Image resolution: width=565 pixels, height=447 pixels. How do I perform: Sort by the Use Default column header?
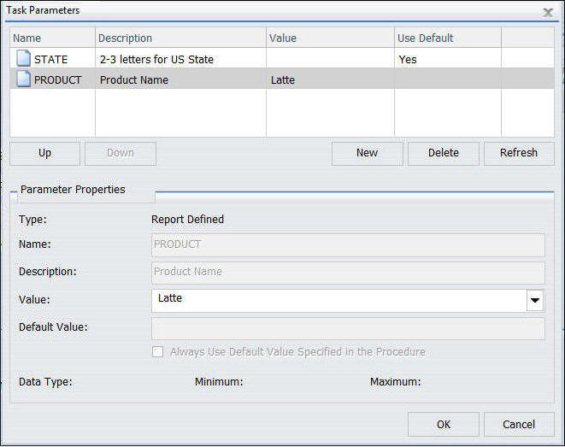(448, 38)
